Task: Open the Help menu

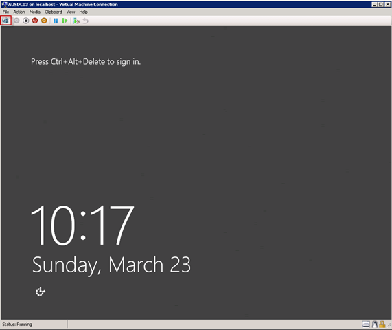Action: [84, 12]
